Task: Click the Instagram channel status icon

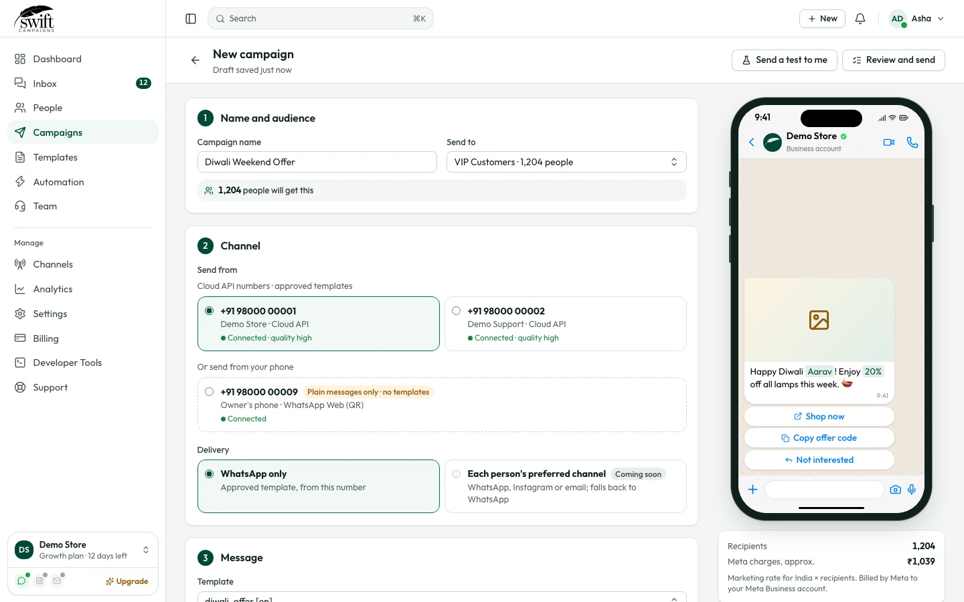Action: point(39,581)
